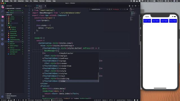Open the Source Control view
This screenshot has width=180, height=101.
tap(2, 16)
